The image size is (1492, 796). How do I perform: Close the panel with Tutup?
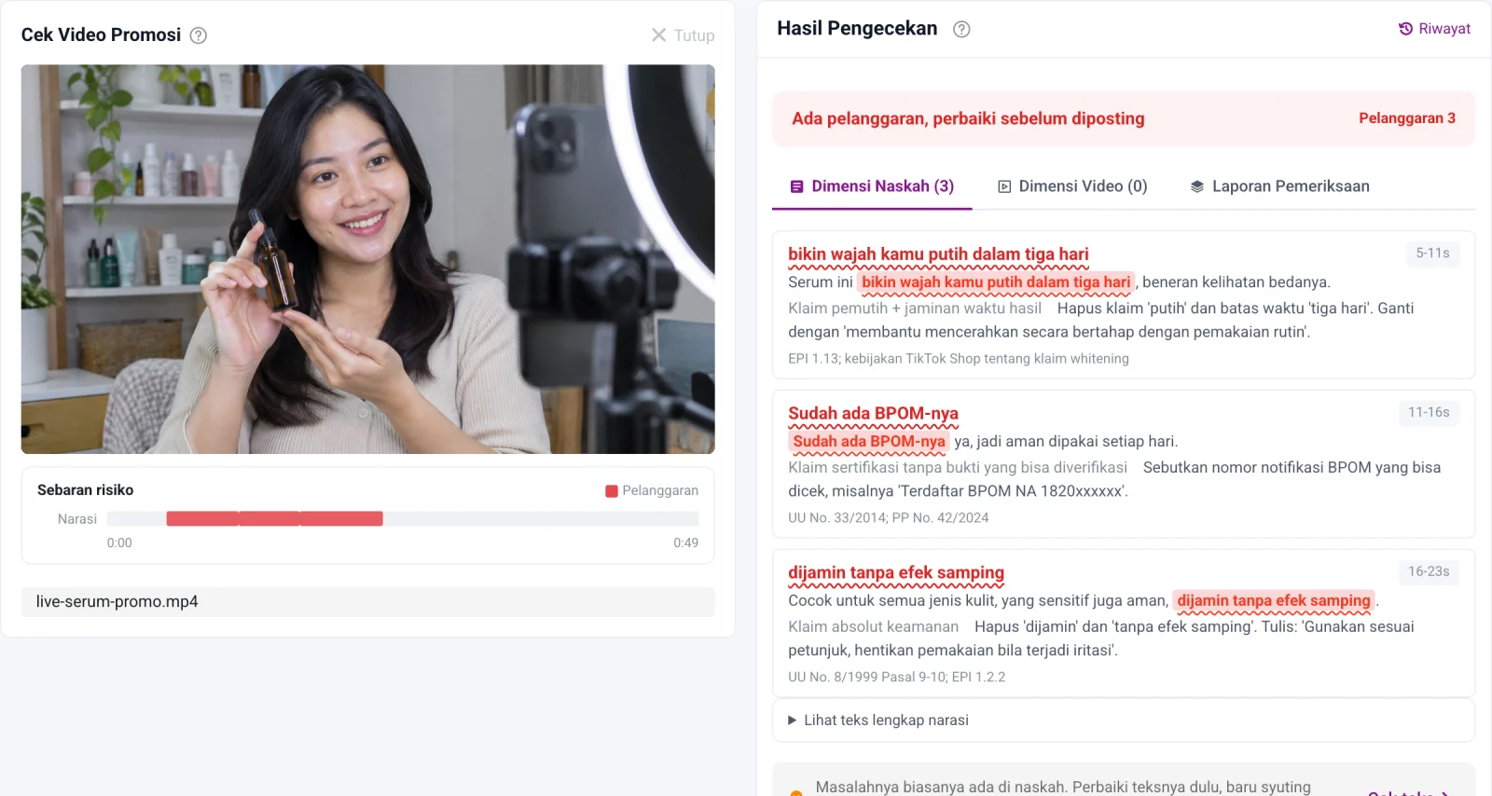[683, 35]
